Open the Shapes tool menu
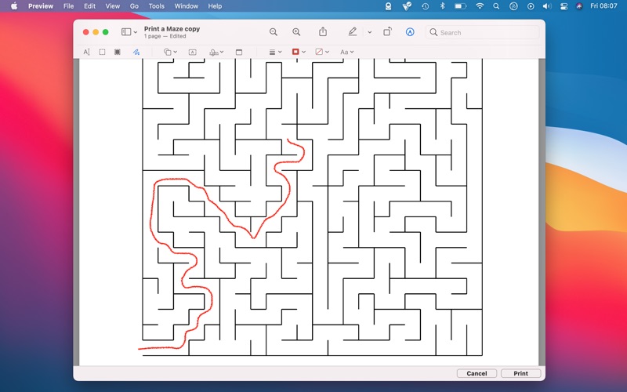The width and height of the screenshot is (627, 392). coord(170,52)
